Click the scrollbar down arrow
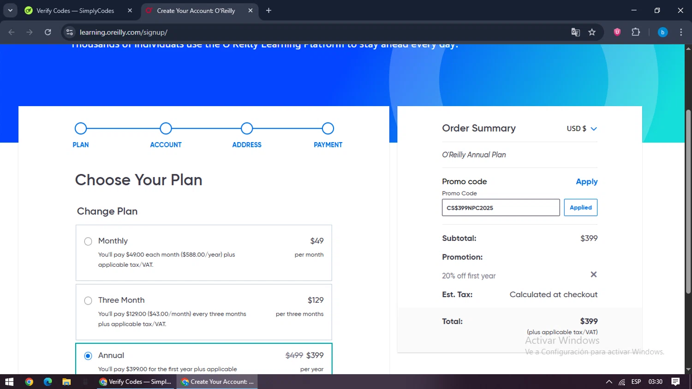 coord(688,370)
